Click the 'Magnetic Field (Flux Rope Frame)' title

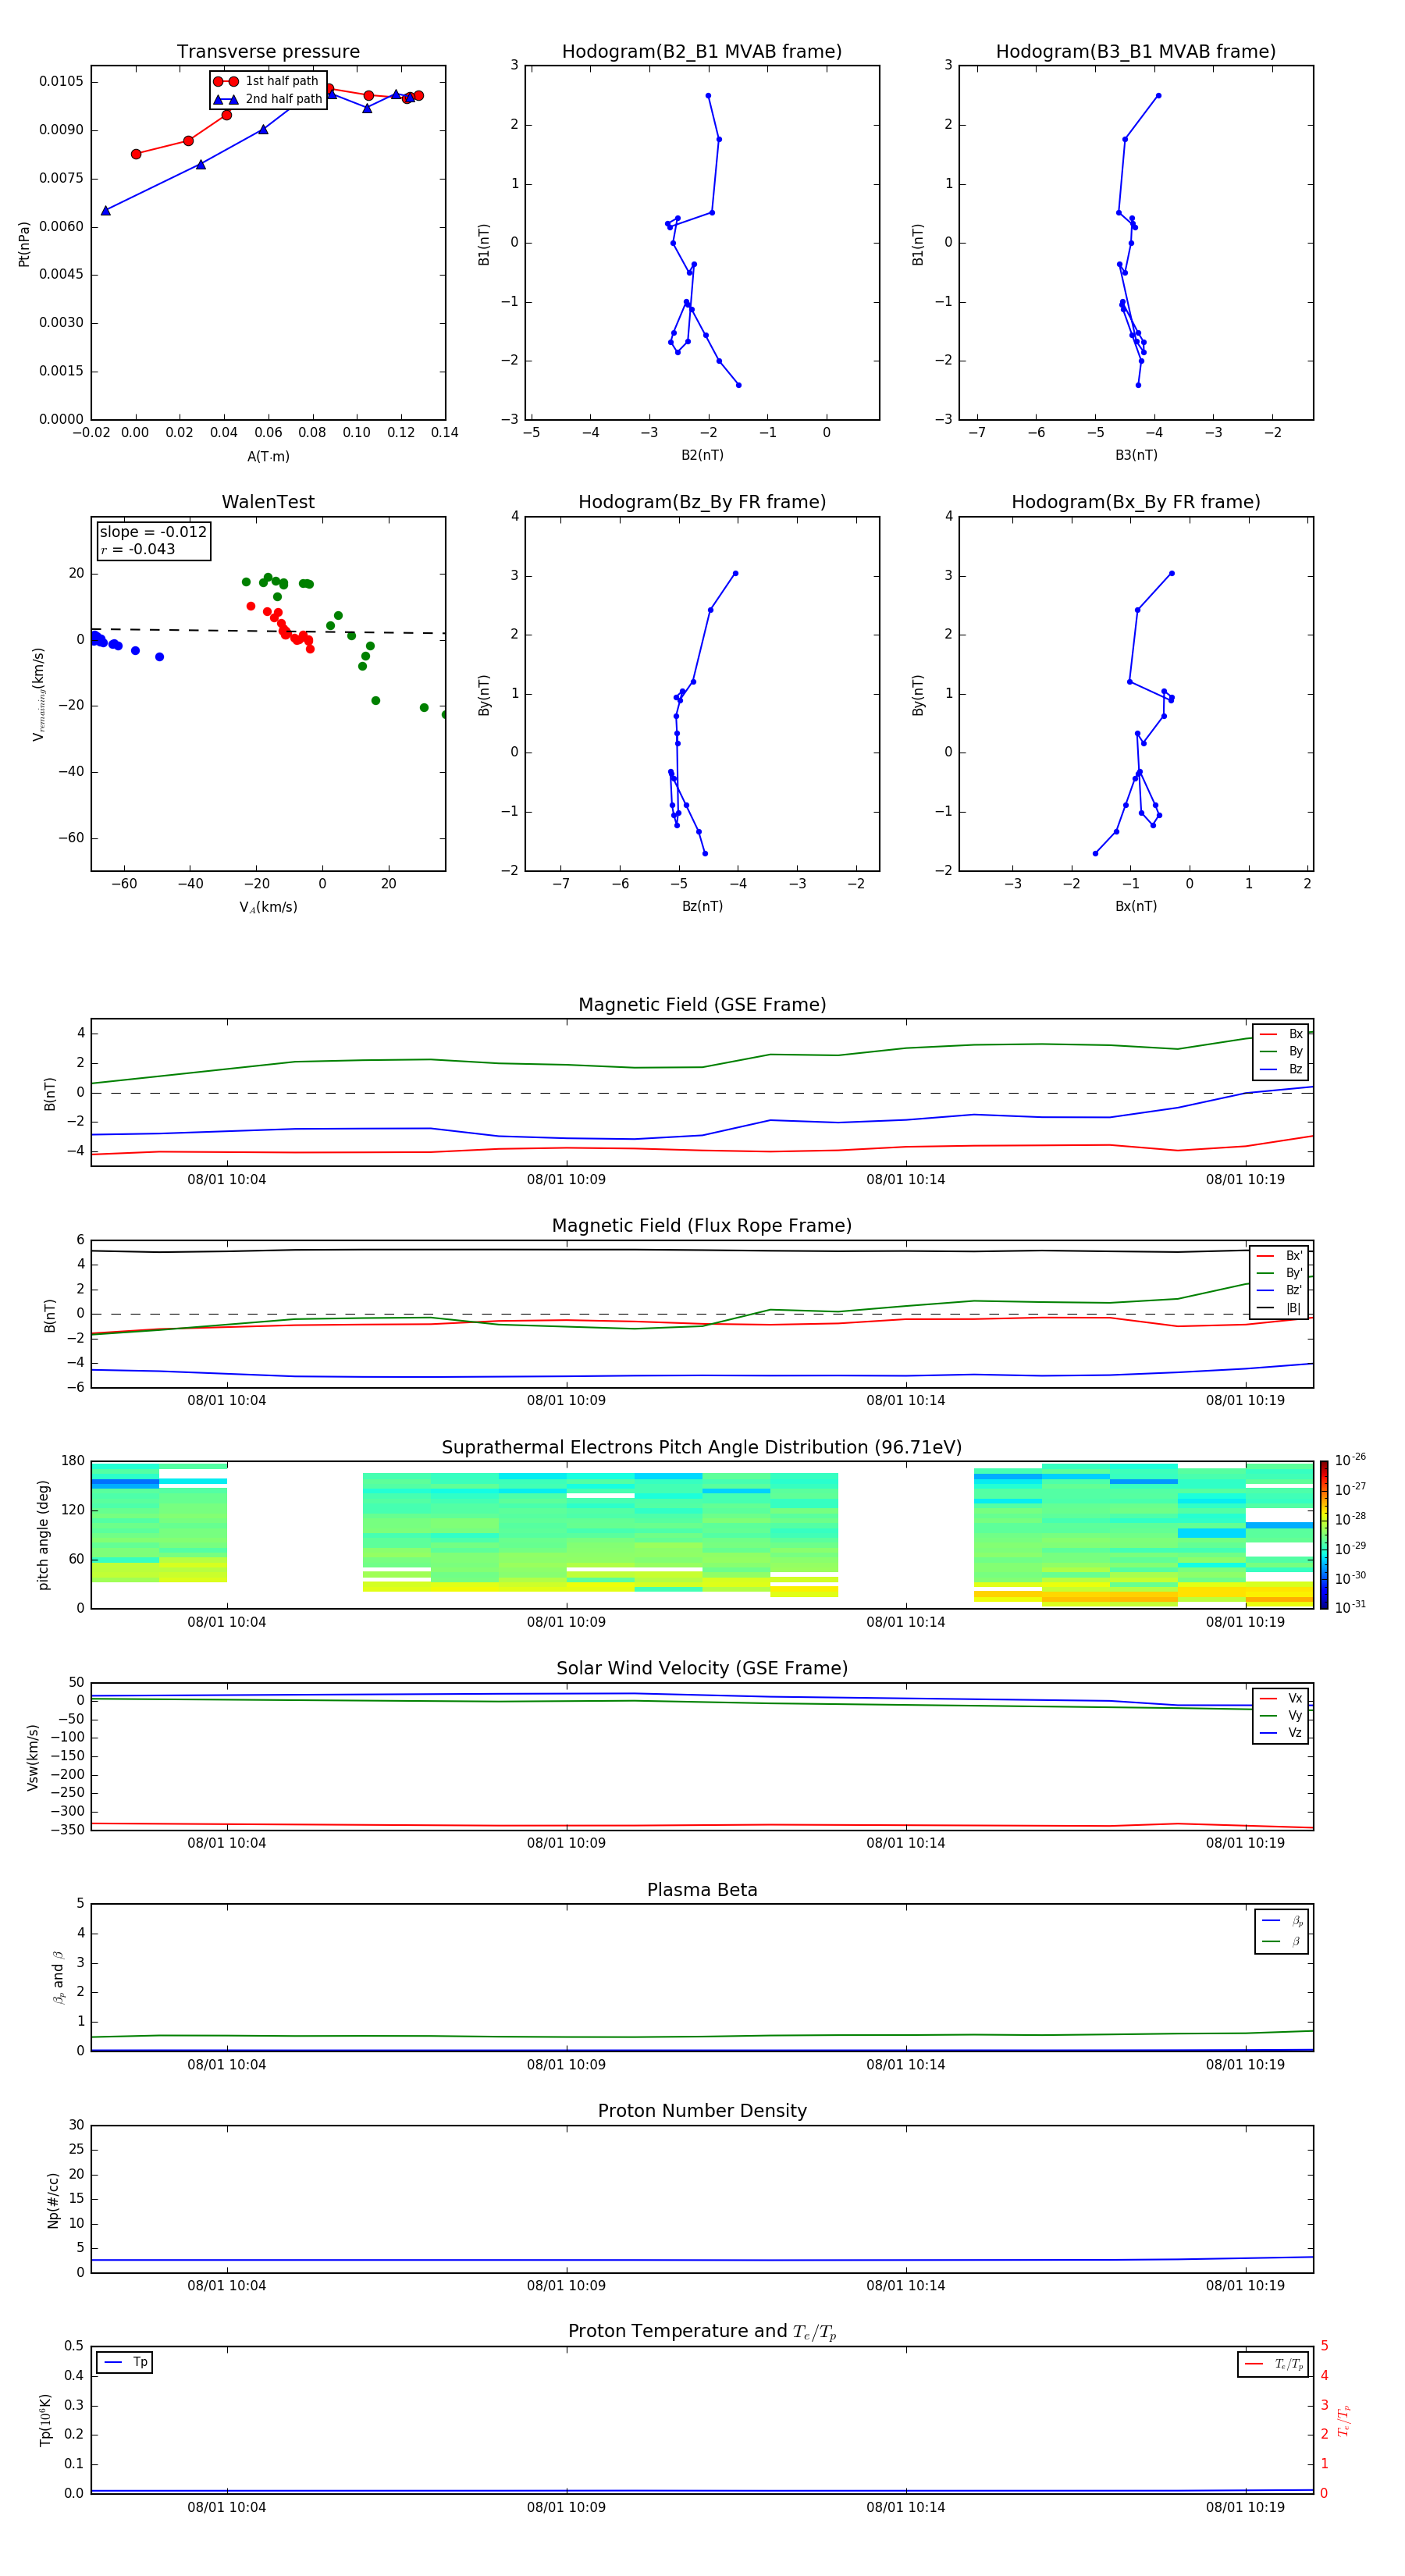pos(702,1225)
